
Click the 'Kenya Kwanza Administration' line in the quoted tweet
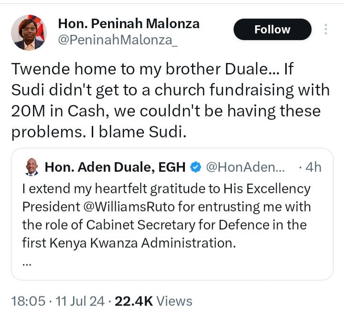tap(129, 243)
